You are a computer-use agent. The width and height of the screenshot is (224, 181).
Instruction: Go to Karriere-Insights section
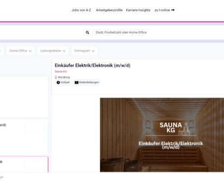click(x=138, y=10)
